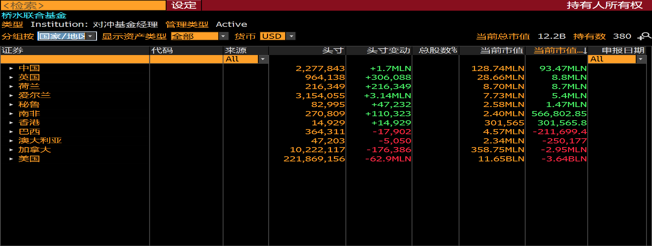
Task: Click the 秘鲁 market value 2.58MLN
Action: (x=504, y=104)
